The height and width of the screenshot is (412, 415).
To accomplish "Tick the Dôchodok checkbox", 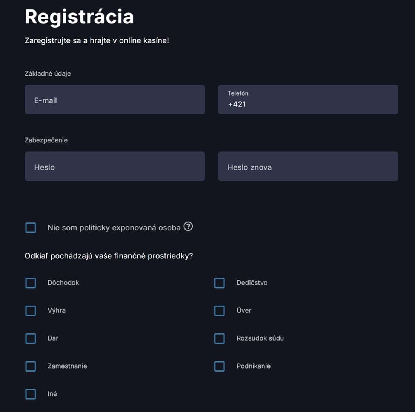I will pos(31,283).
